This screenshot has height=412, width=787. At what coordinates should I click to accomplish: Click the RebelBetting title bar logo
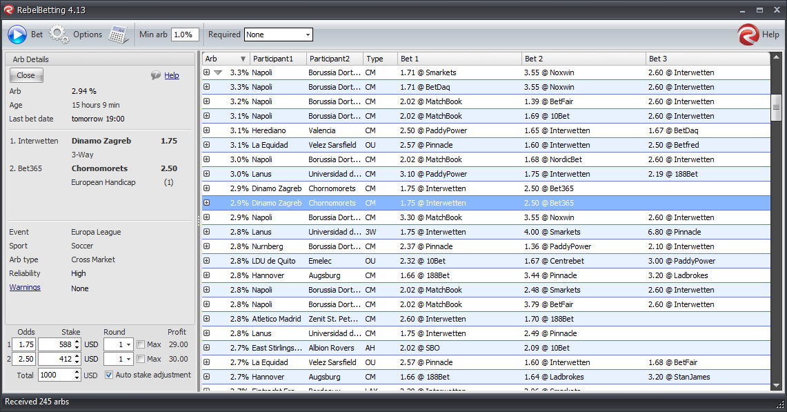pos(8,10)
